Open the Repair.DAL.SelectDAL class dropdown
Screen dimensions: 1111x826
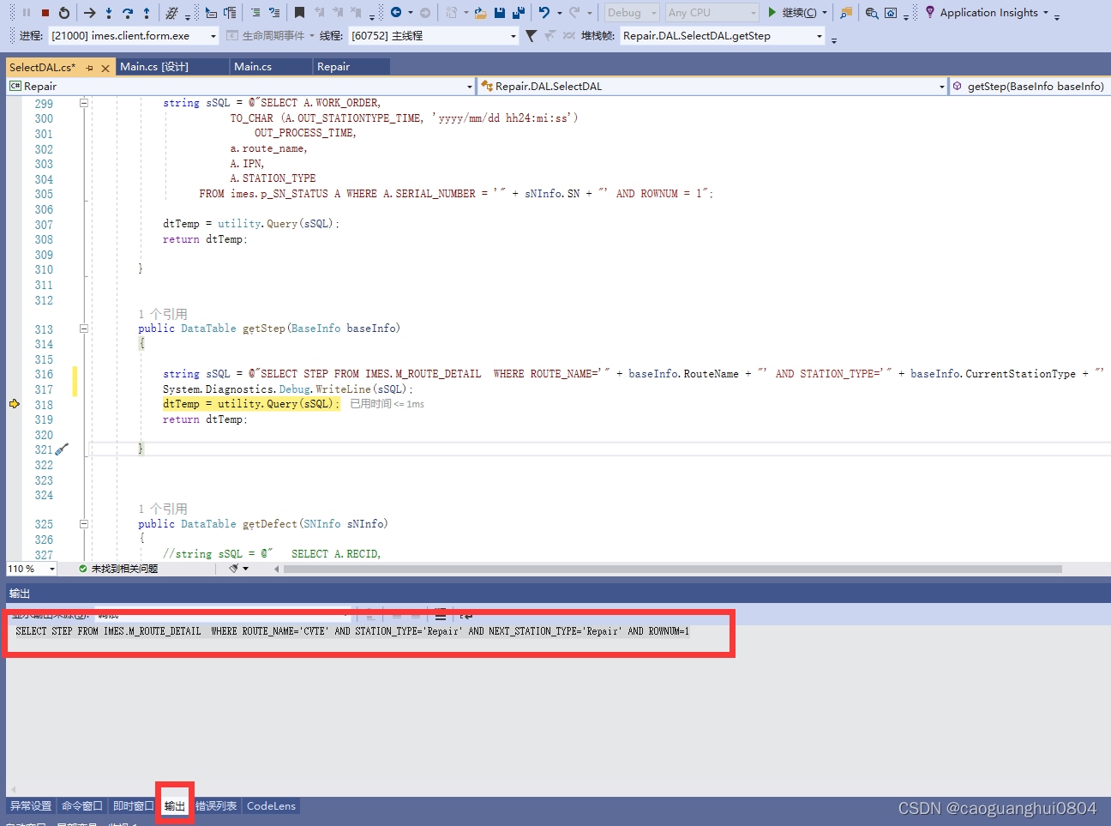(712, 87)
